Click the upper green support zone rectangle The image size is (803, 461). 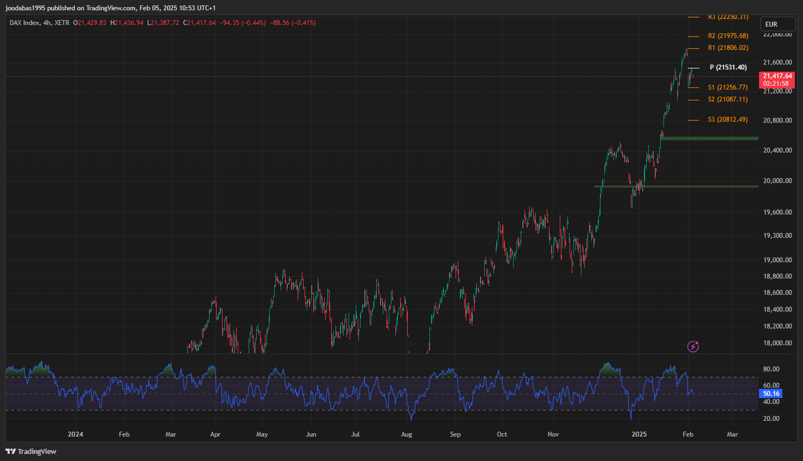point(709,138)
